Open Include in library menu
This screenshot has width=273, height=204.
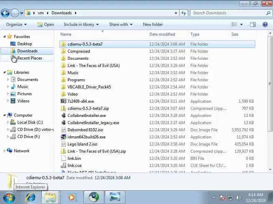[x=81, y=24]
